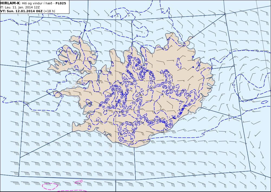The width and height of the screenshot is (271, 192).
Task: Click the HIRLAM-K model name in title
Action: pos(10,3)
